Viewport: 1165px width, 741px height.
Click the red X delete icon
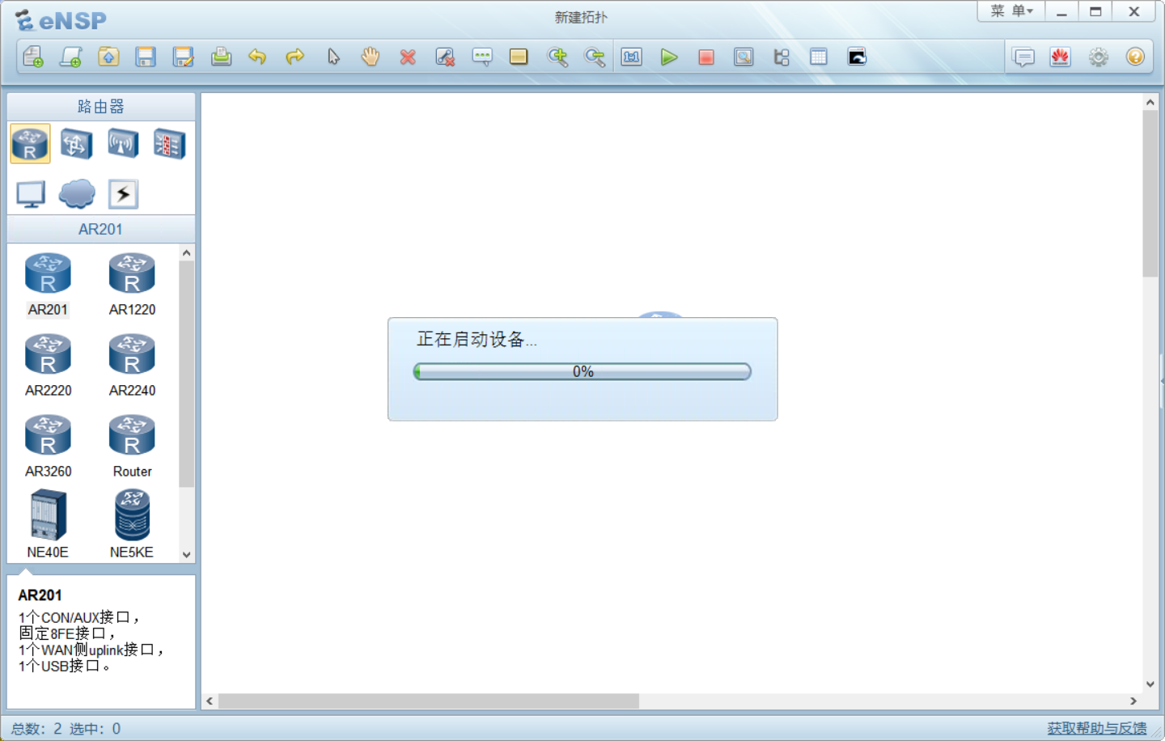tap(408, 57)
